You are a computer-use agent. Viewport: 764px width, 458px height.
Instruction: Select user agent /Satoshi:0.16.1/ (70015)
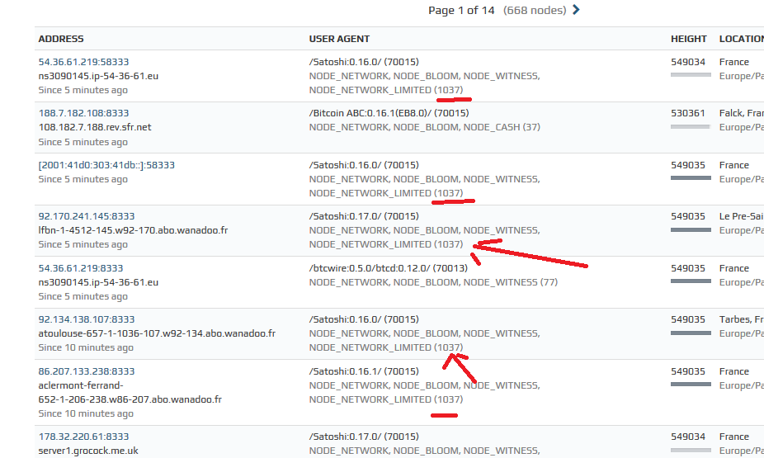(x=364, y=371)
